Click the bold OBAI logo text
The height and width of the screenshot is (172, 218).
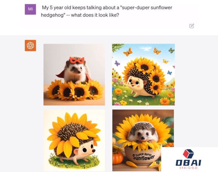[188, 163]
